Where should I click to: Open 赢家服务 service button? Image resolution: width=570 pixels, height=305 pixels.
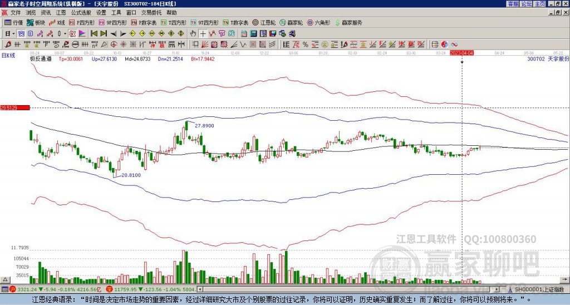click(x=348, y=22)
